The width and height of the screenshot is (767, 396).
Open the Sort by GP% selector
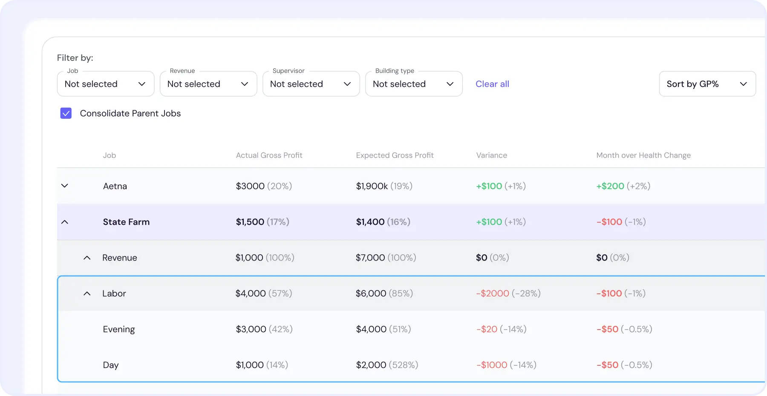pos(706,84)
